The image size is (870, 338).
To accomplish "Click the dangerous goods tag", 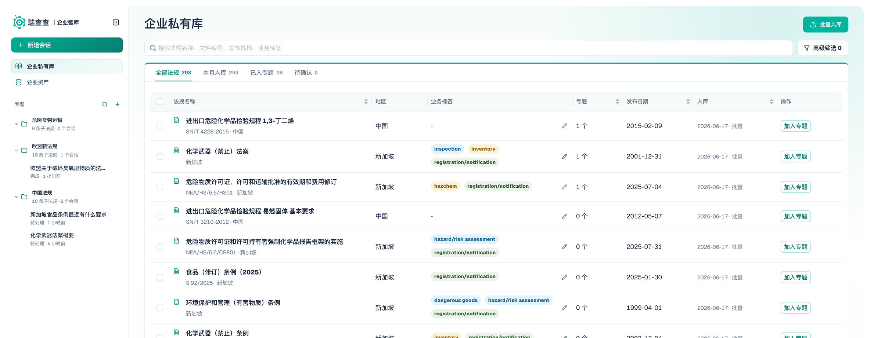I will click(x=456, y=300).
